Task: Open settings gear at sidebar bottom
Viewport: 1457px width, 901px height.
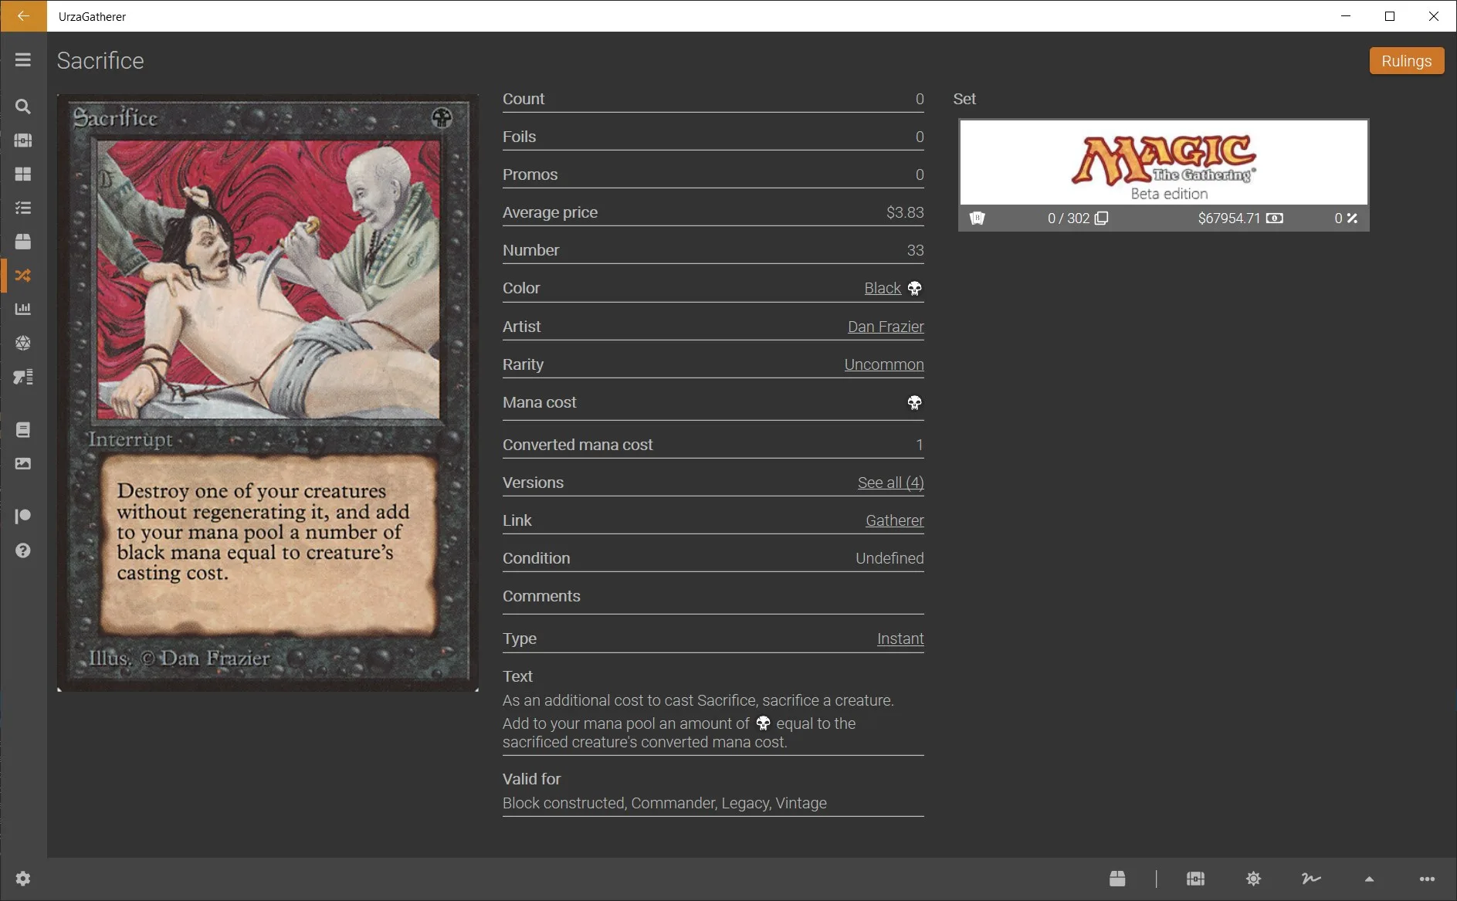Action: click(23, 879)
